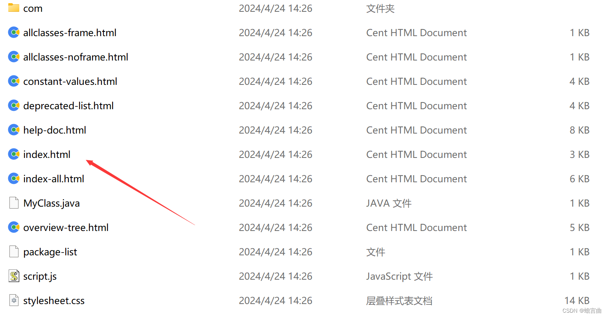607x317 pixels.
Task: Click the stylesheet.css gear file icon
Action: 14,301
